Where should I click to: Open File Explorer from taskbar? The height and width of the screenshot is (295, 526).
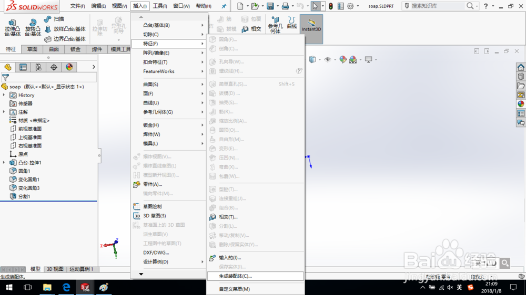point(47,287)
